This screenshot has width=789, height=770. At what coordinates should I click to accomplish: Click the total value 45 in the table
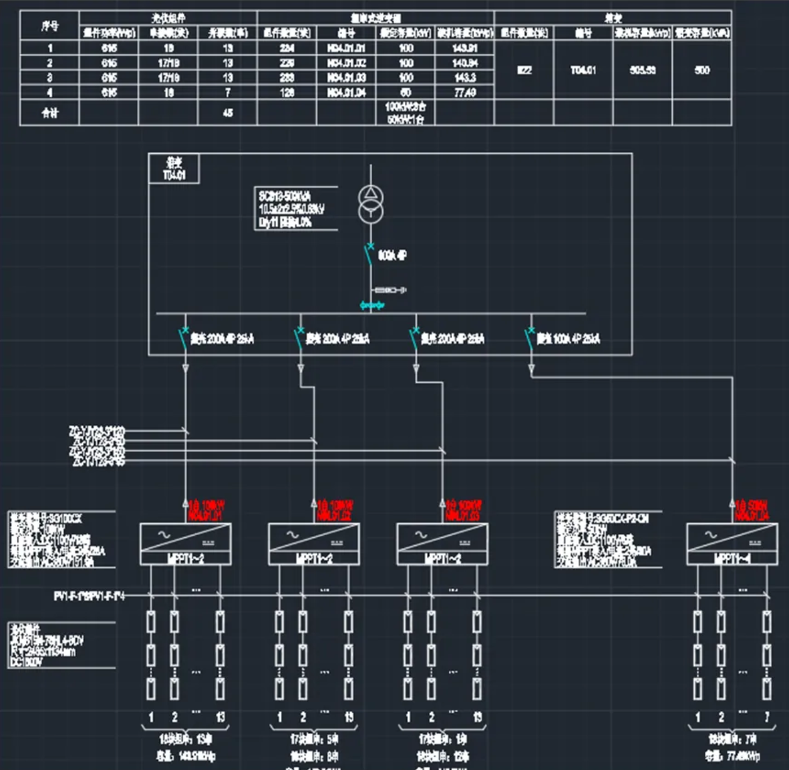tap(227, 113)
